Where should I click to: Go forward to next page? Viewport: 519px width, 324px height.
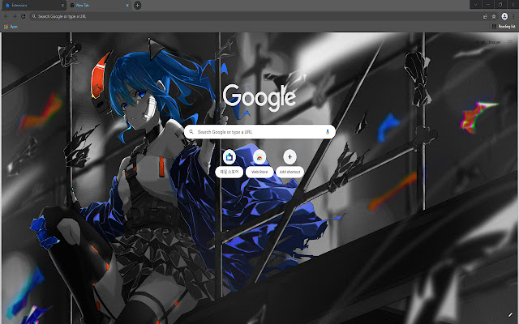tap(15, 16)
